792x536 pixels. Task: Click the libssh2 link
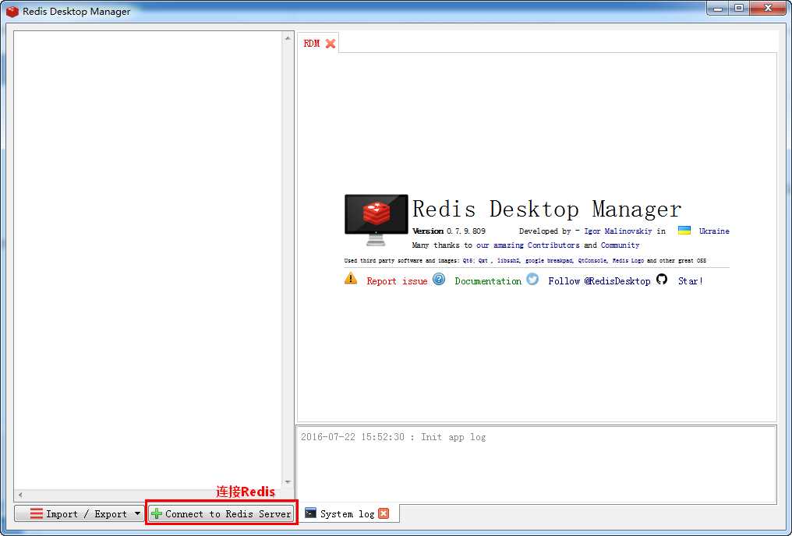[508, 261]
